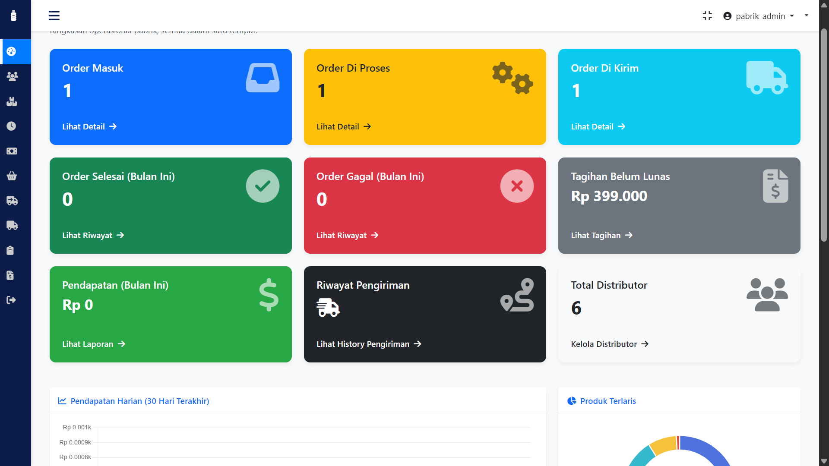This screenshot has height=466, width=829.
Task: Open Lihat Riwayat on Order Gagal card
Action: point(348,235)
